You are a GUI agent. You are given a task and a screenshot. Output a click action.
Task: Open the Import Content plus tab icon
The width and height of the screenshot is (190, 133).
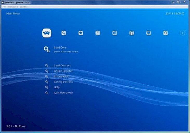tap(182, 33)
